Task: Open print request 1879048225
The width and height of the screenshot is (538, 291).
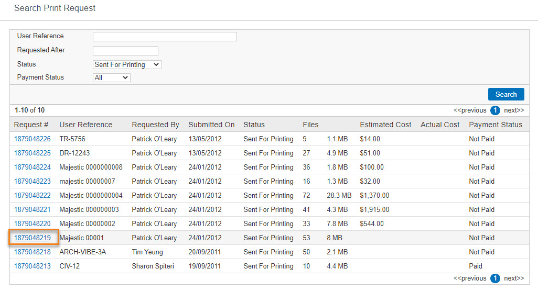Action: coord(33,153)
